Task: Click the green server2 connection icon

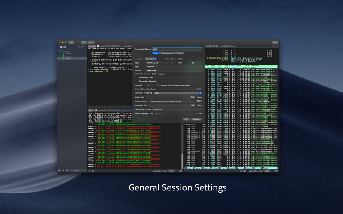Action: 63,56
